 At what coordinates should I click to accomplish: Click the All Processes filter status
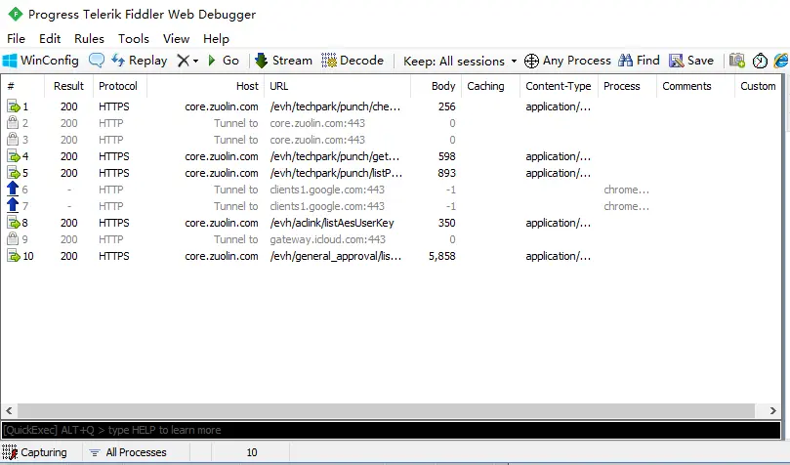coord(128,452)
